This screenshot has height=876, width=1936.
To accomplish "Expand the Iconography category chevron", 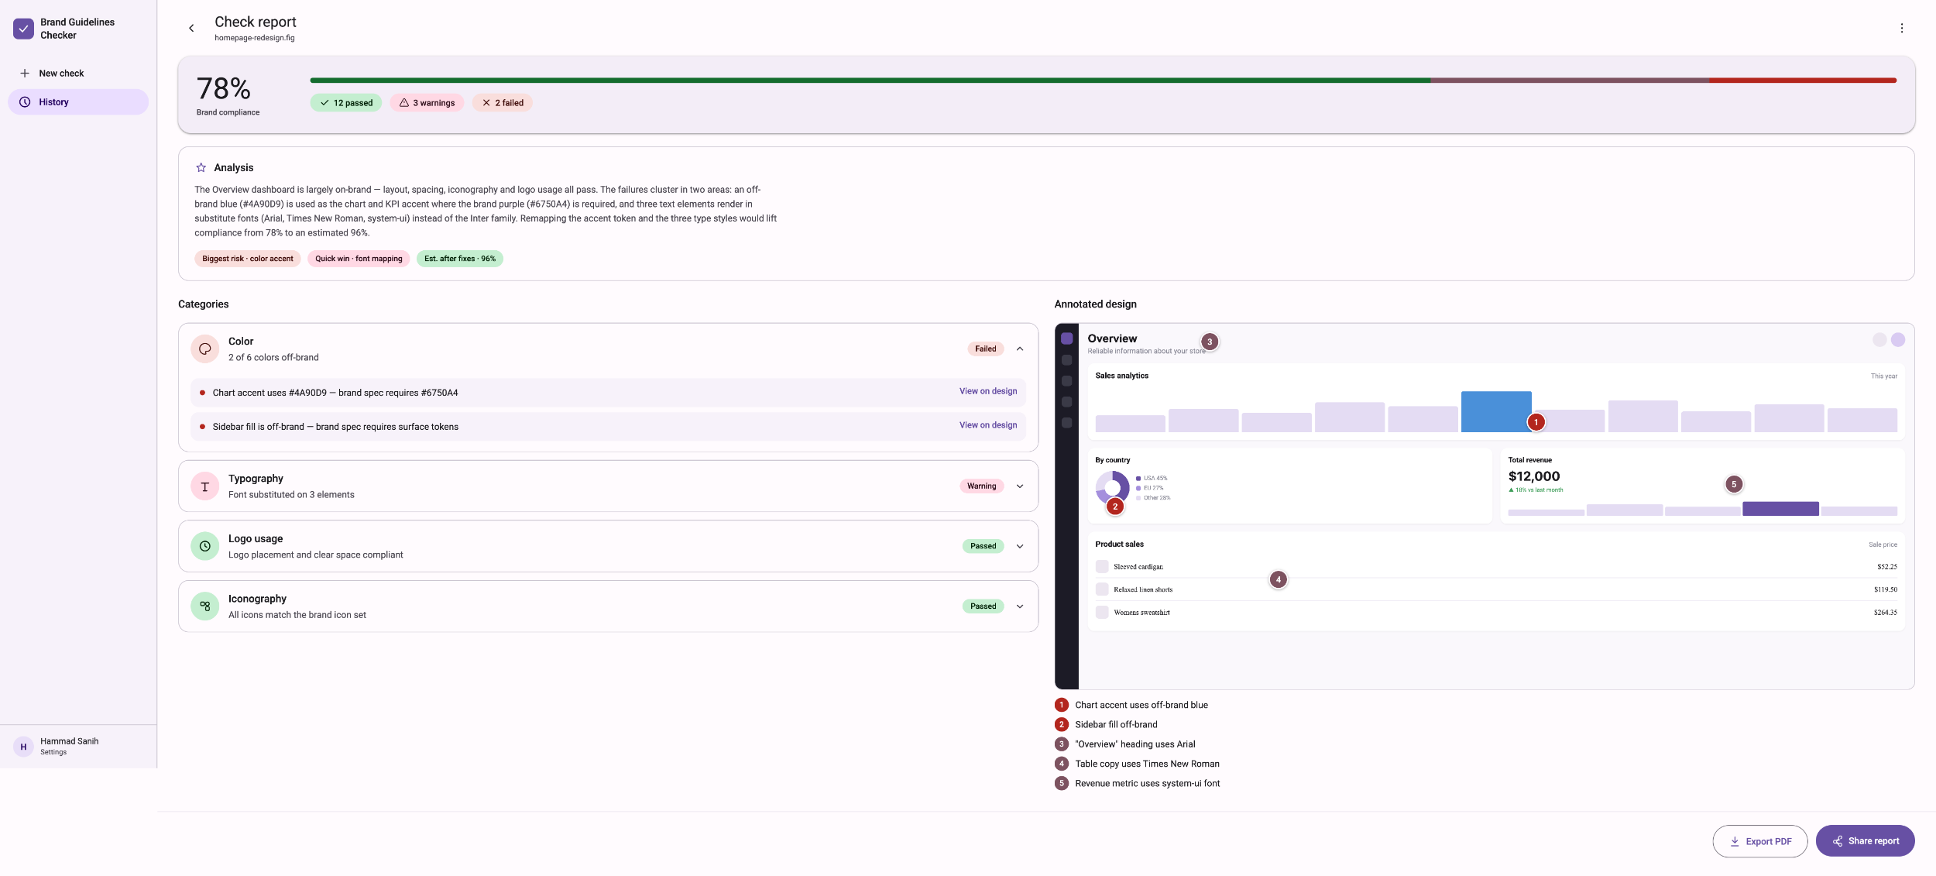I will [1020, 606].
